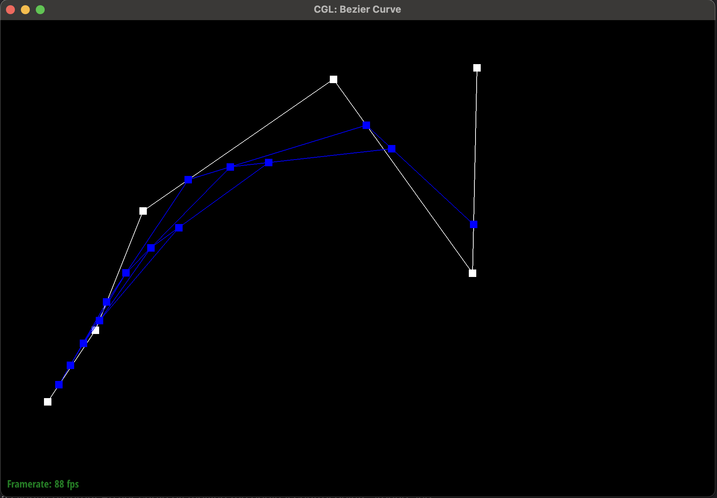The height and width of the screenshot is (498, 717).
Task: Click the Framerate 88 fps text
Action: pos(43,484)
